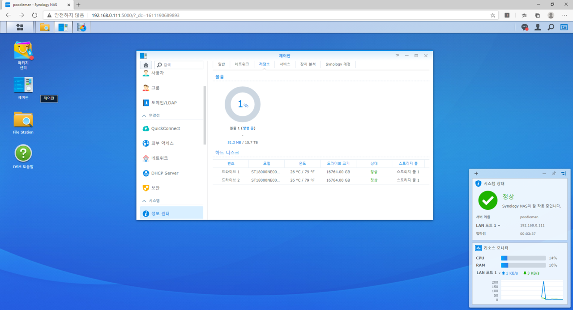This screenshot has height=310, width=573.
Task: Collapse the System section in sidebar
Action: (x=144, y=201)
